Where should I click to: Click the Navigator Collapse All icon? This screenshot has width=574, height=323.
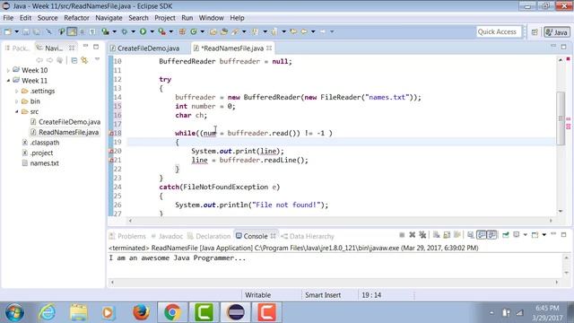click(74, 60)
